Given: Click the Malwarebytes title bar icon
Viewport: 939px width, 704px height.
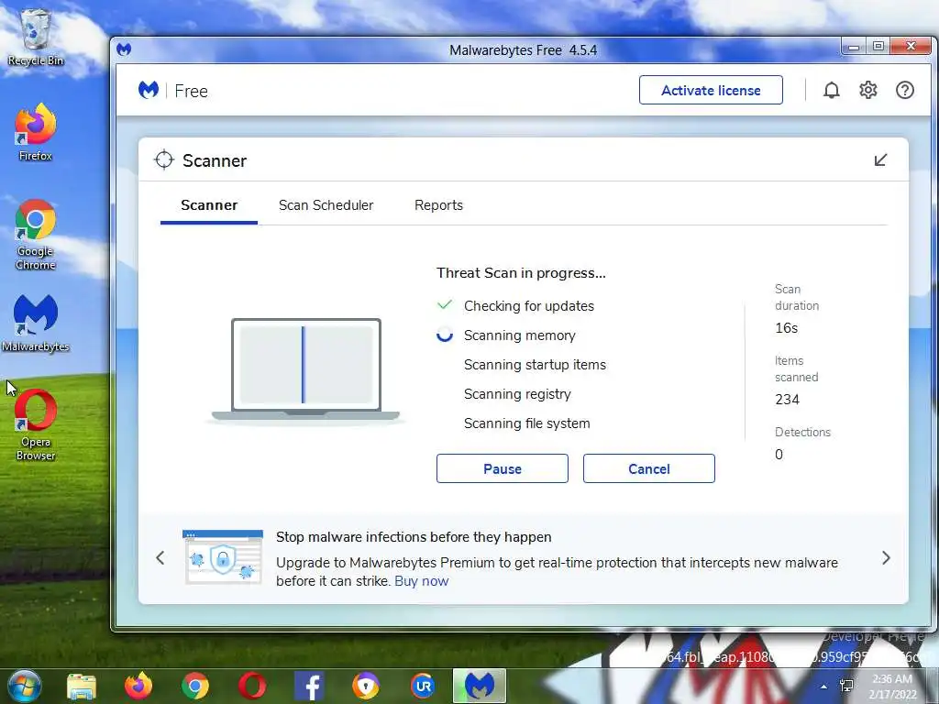Looking at the screenshot, I should (124, 49).
